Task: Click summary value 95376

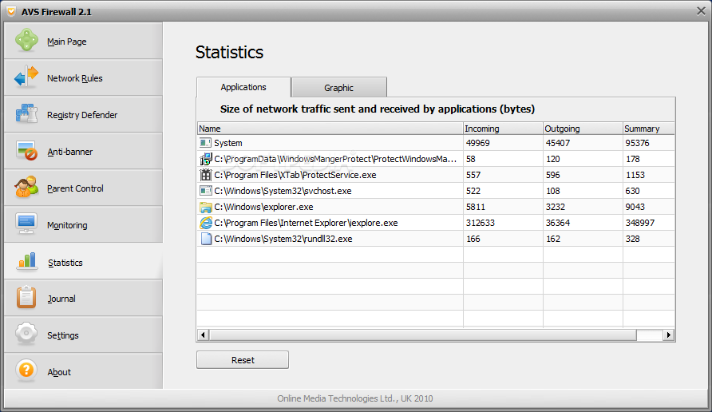Action: [637, 143]
